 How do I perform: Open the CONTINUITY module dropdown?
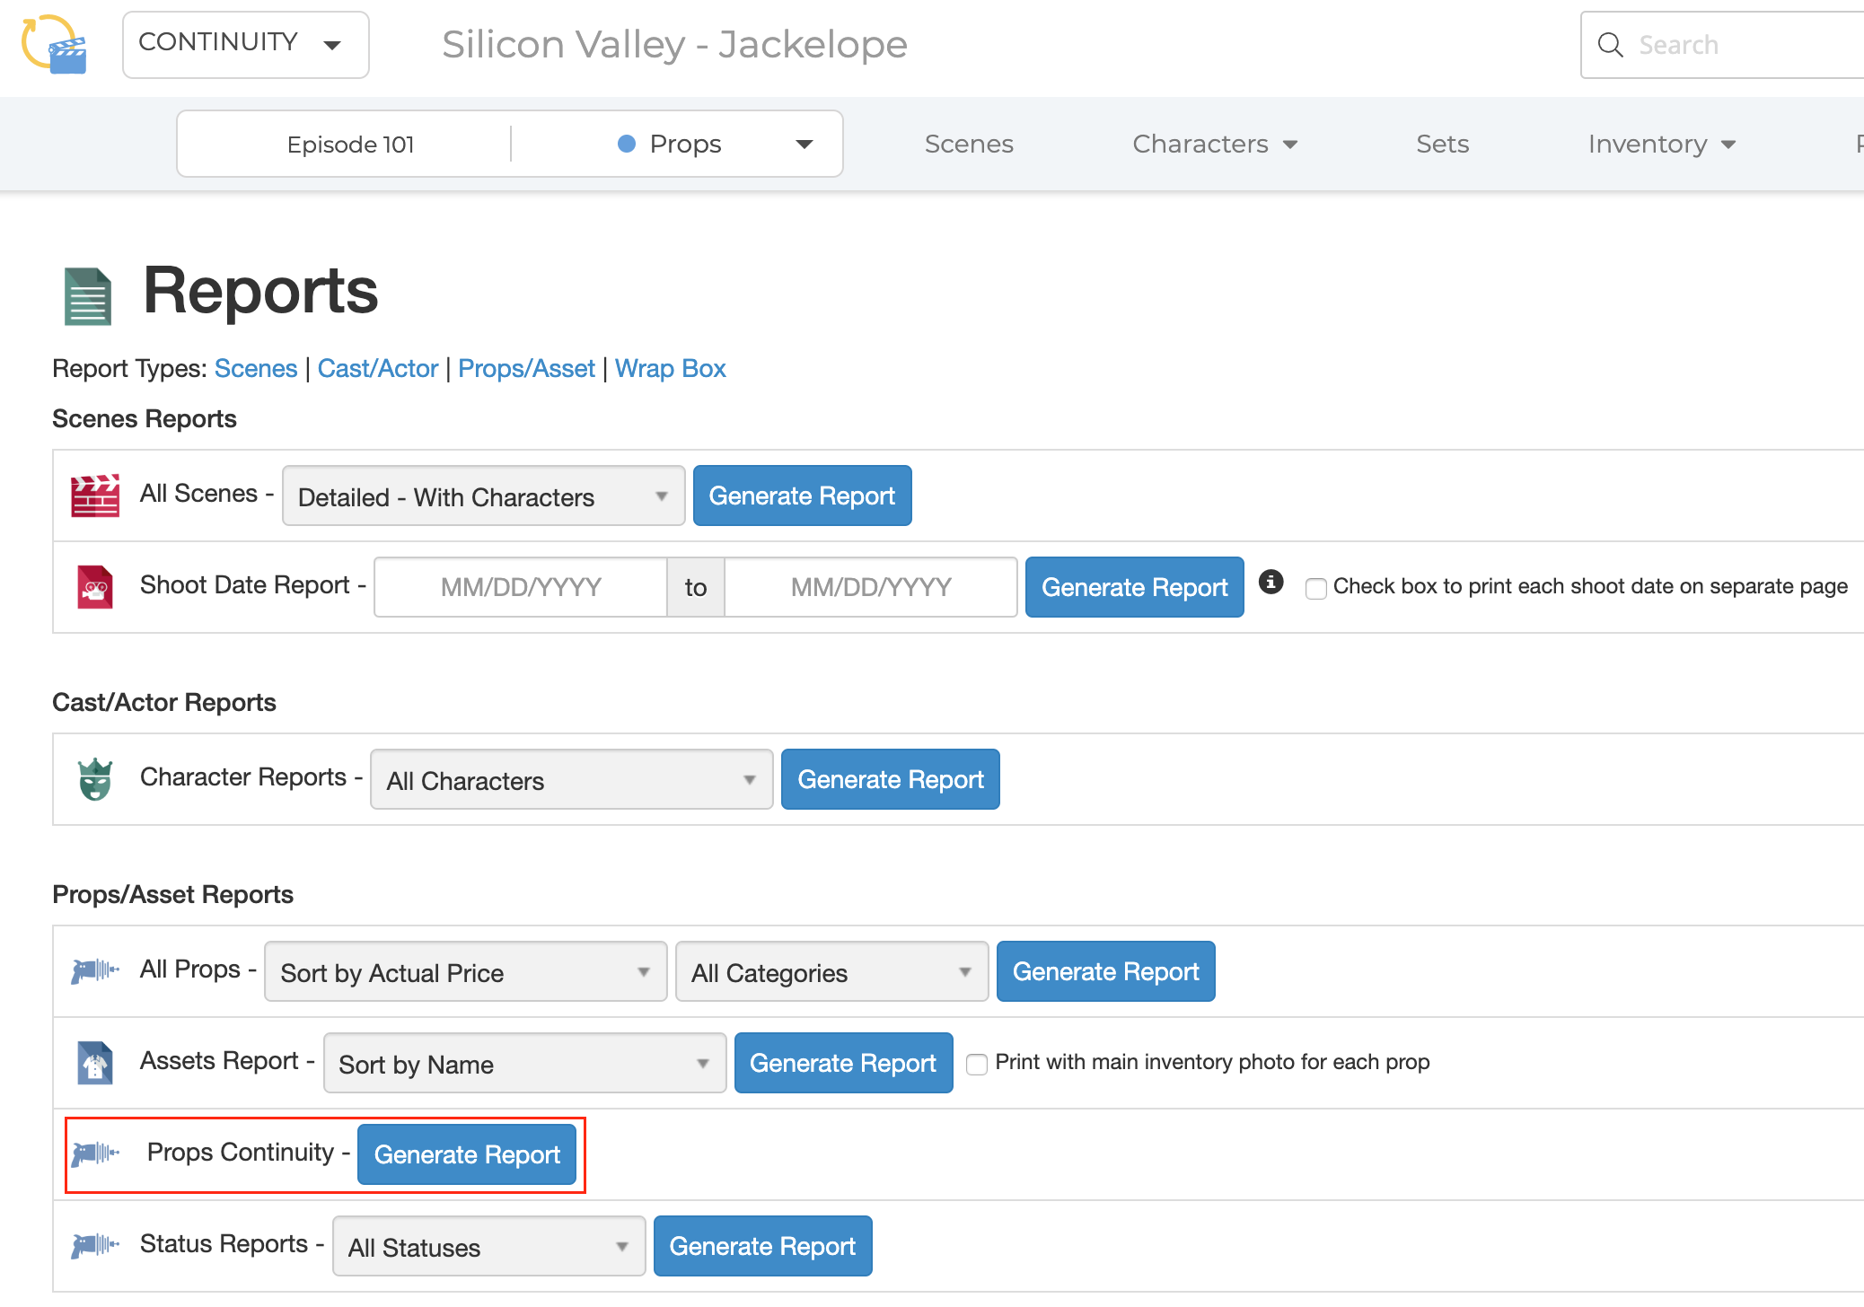tap(246, 45)
